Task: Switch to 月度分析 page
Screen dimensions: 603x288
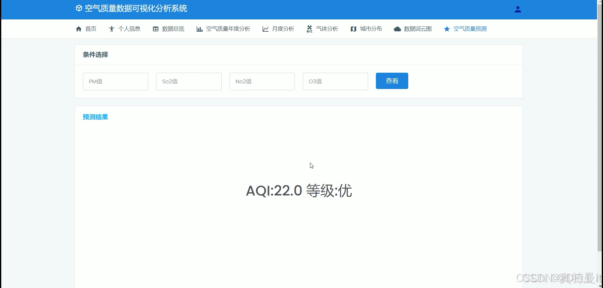Action: coord(278,29)
